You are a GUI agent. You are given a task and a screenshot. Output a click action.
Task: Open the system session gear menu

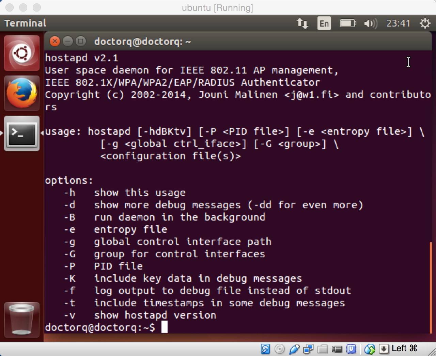[425, 23]
